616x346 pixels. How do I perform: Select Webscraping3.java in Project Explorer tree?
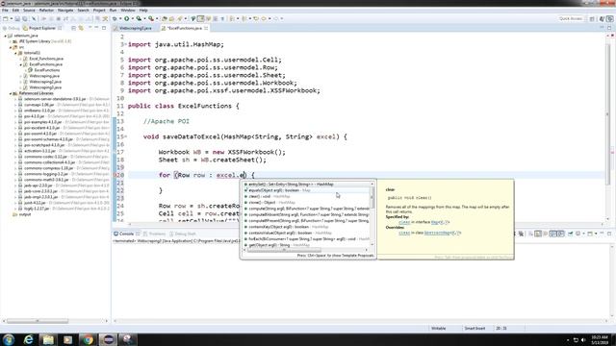45,87
